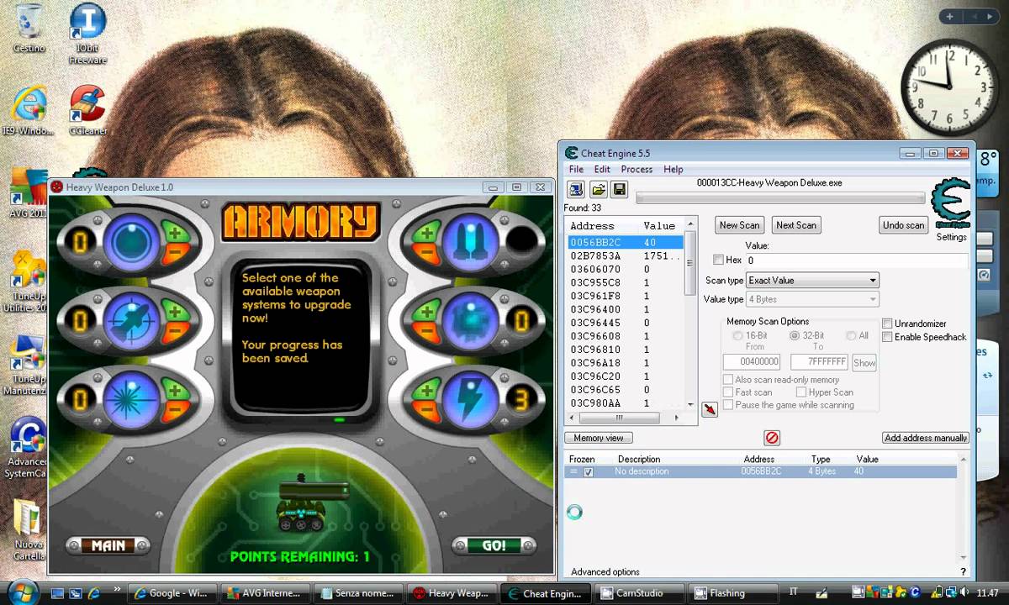Open the Process menu
The image size is (1009, 605).
pyautogui.click(x=637, y=169)
